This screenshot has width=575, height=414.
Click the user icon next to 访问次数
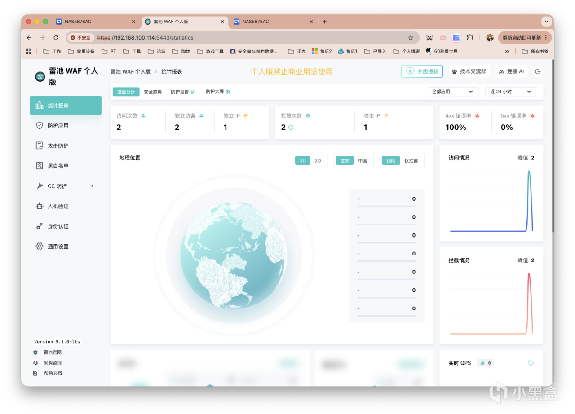click(x=143, y=115)
